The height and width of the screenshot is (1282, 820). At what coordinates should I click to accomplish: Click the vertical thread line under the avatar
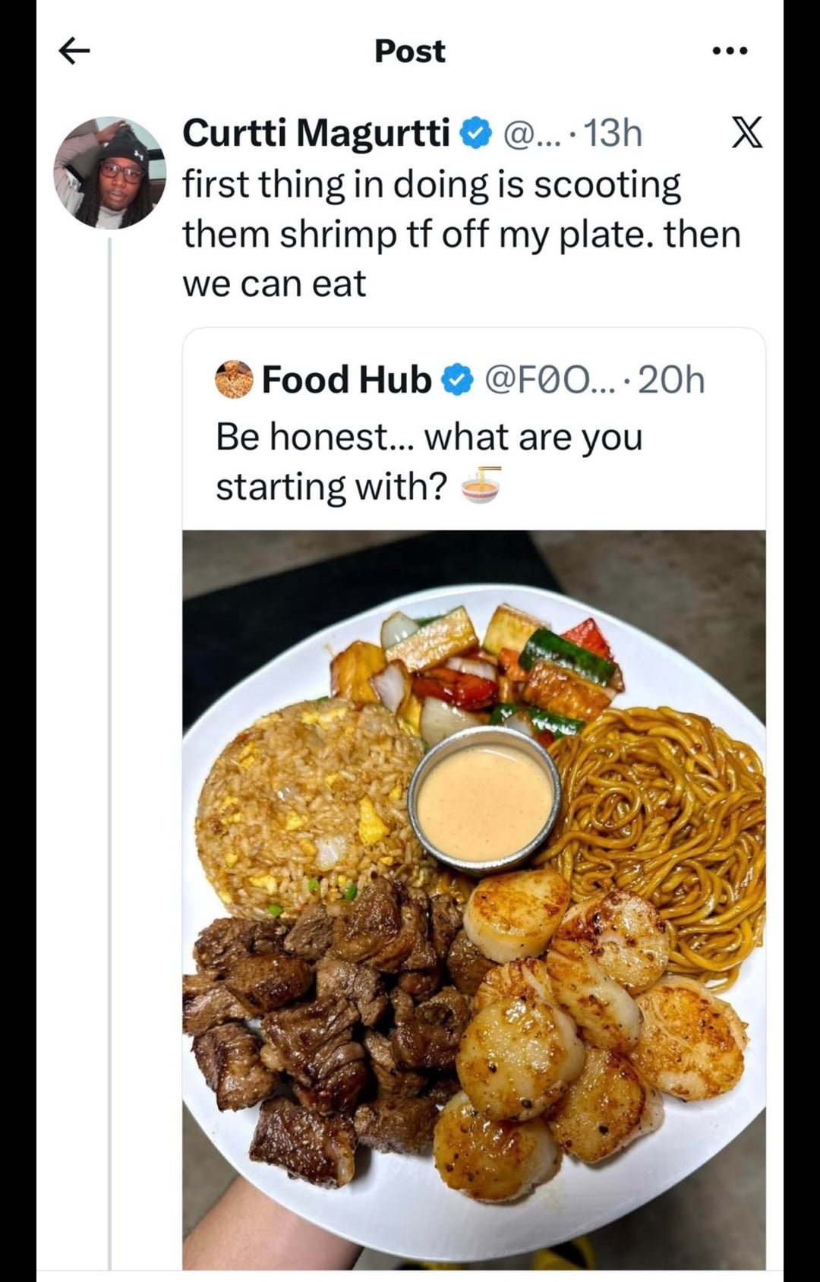[x=110, y=684]
